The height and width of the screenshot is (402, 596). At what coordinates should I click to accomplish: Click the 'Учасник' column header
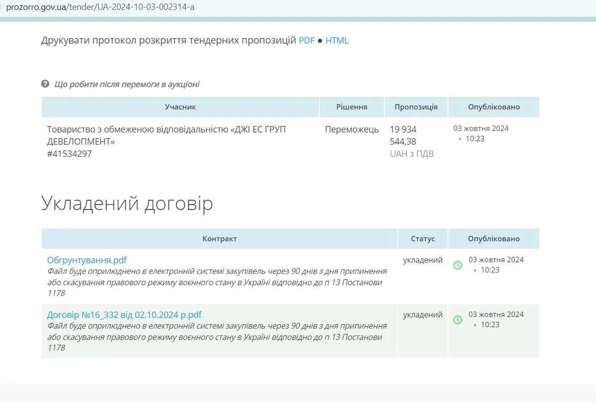[x=180, y=107]
